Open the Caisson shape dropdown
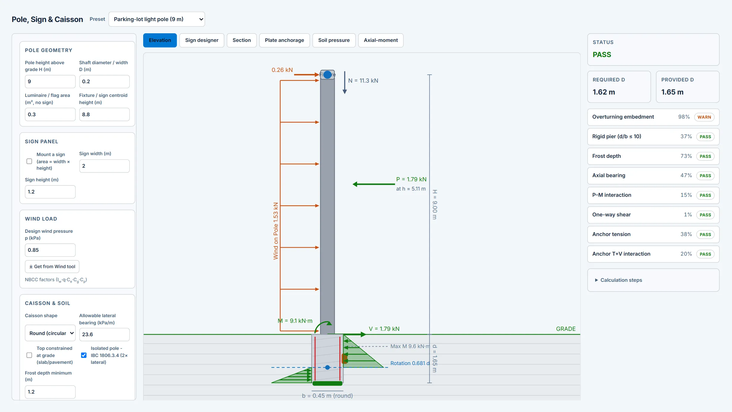This screenshot has width=732, height=412. (50, 333)
